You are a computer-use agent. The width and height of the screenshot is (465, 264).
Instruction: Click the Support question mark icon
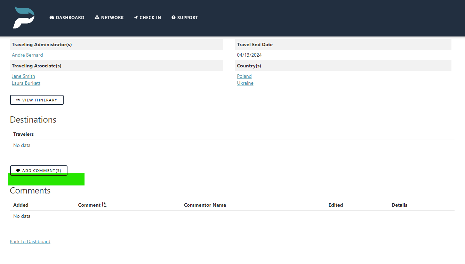(173, 17)
